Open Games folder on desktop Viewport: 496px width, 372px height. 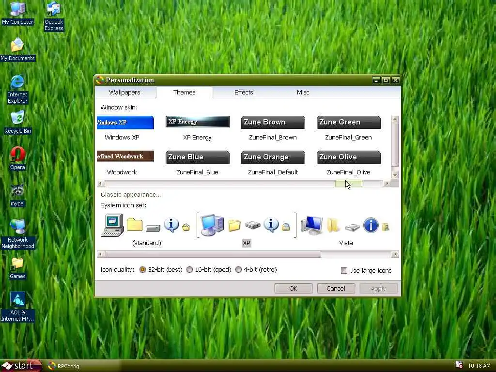pyautogui.click(x=17, y=268)
